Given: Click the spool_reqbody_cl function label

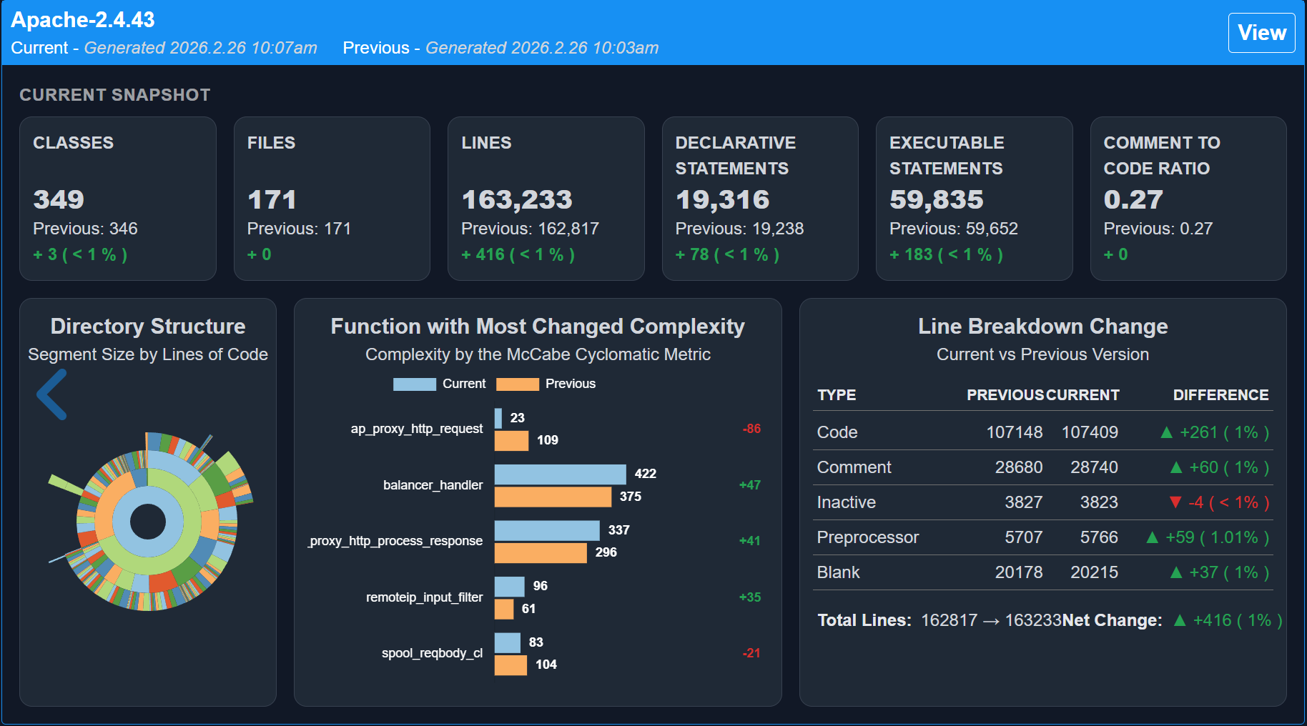Looking at the screenshot, I should 432,653.
